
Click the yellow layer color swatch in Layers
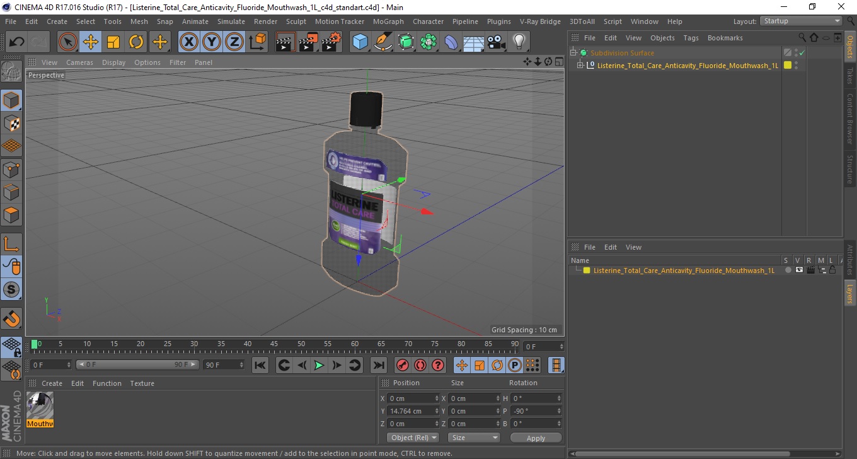click(x=587, y=270)
